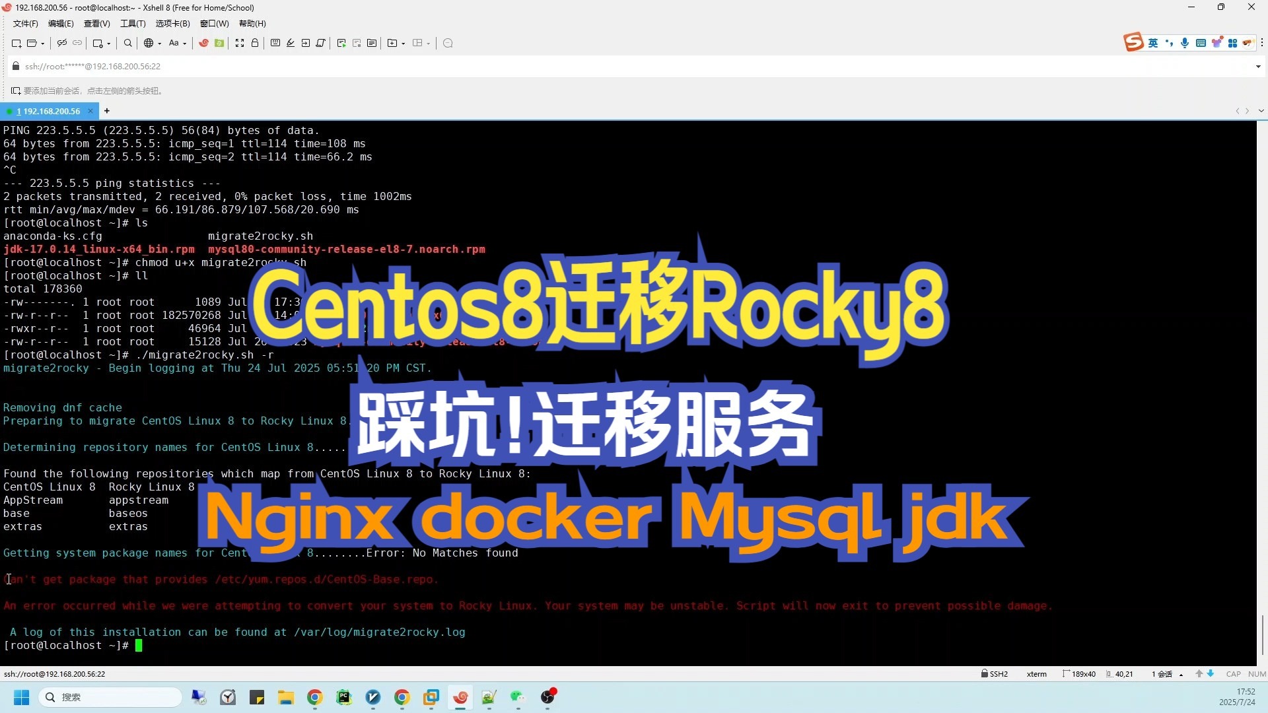1268x713 pixels.
Task: Open the PyCharm taskbar icon
Action: coord(344,697)
